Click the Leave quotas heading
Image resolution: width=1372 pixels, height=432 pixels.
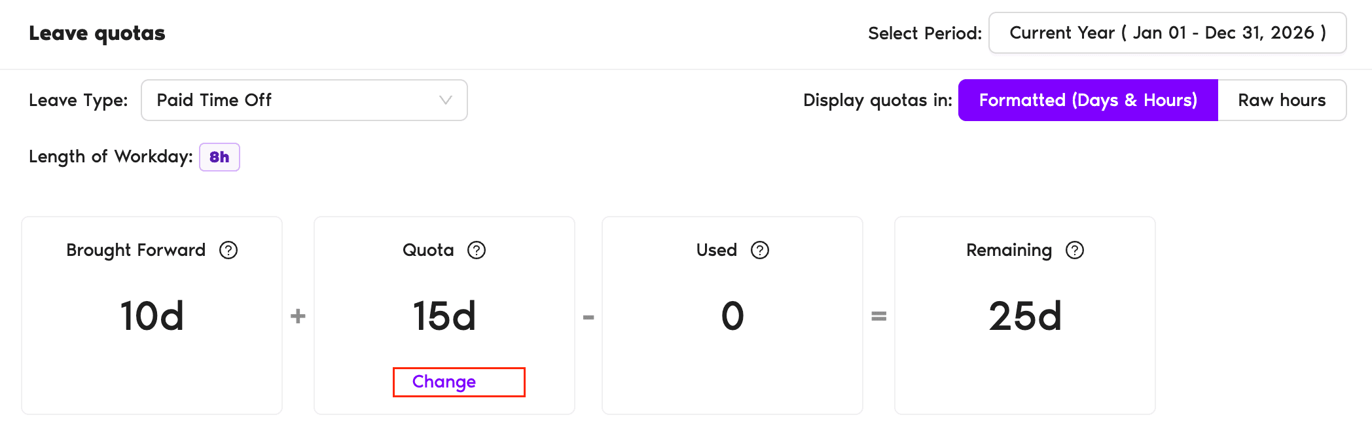click(x=97, y=33)
